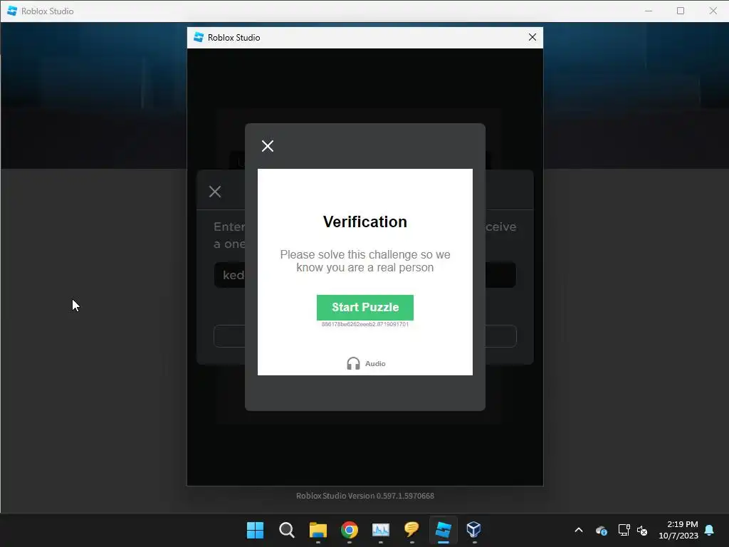Close the inner Roblox Studio login window

[533, 37]
